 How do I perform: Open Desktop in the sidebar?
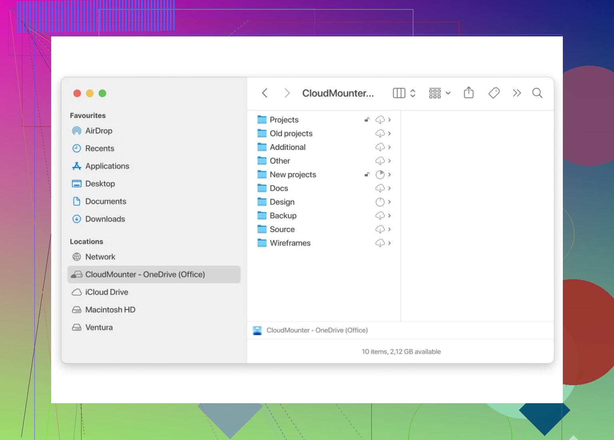coord(154,184)
